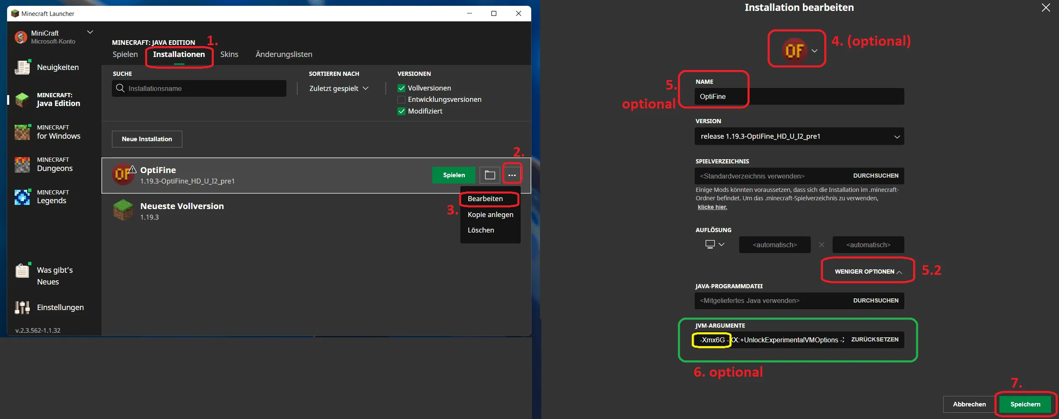This screenshot has width=1059, height=419.
Task: Open Was gibt's Neues
Action: [x=55, y=276]
